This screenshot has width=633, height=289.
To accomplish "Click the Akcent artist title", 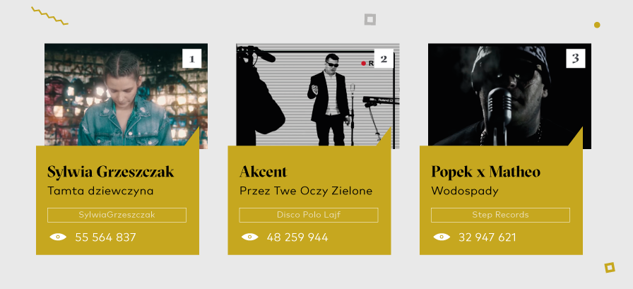I will coord(264,172).
